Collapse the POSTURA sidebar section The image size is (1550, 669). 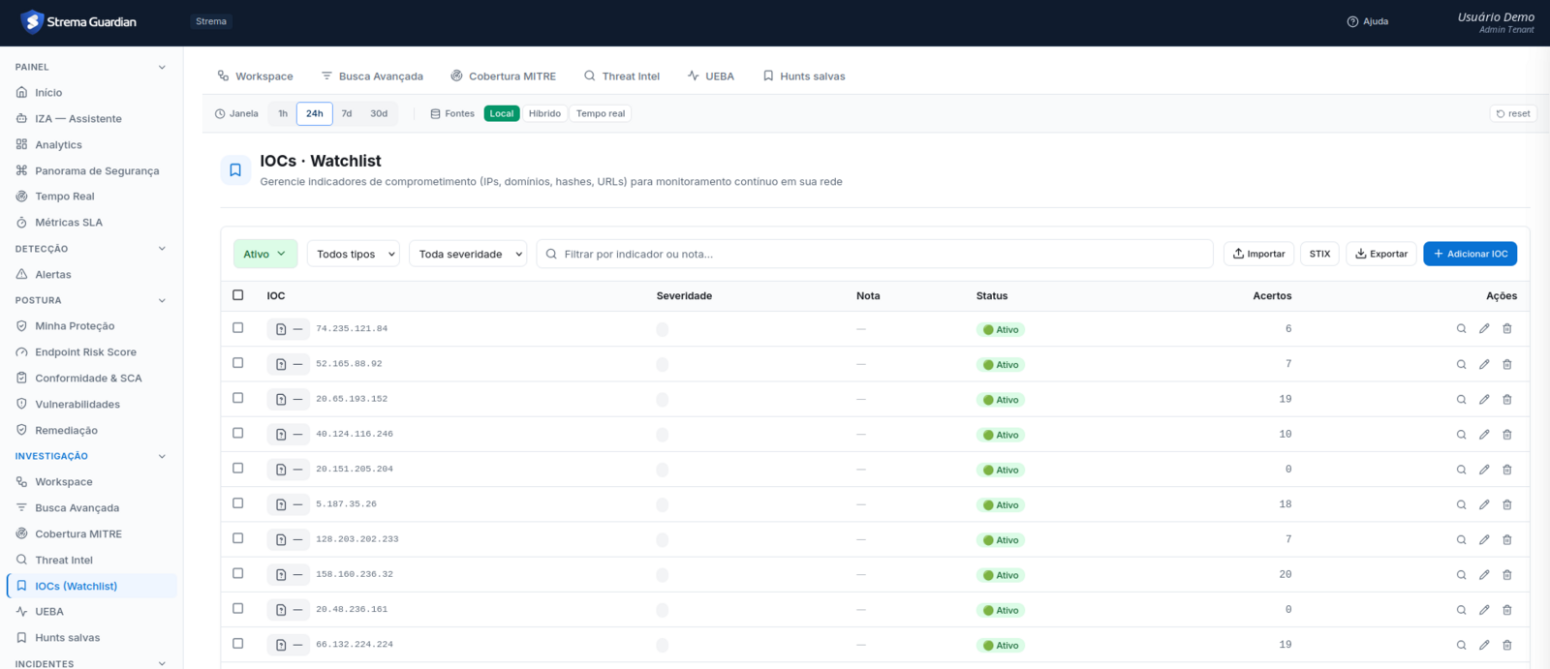point(162,300)
